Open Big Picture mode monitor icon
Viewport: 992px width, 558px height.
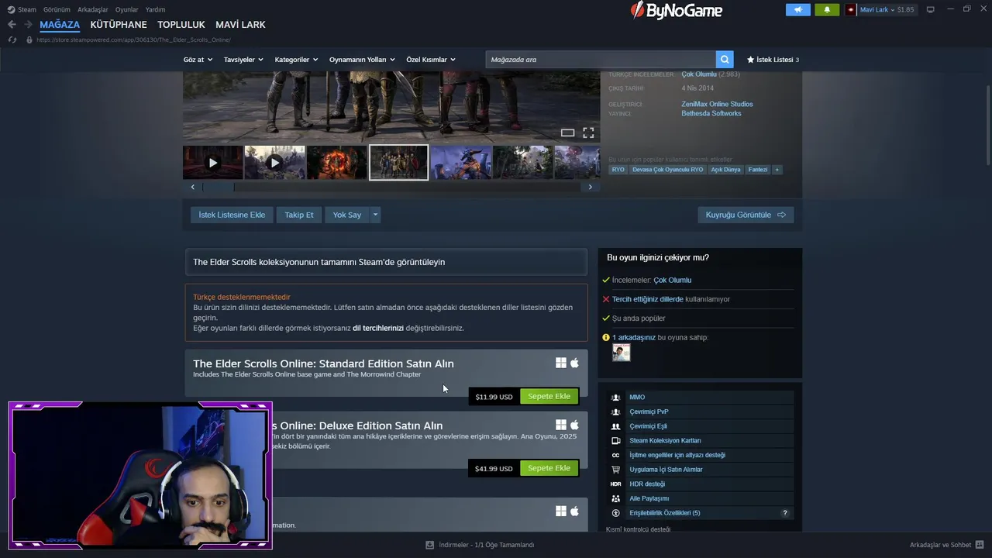coord(931,10)
